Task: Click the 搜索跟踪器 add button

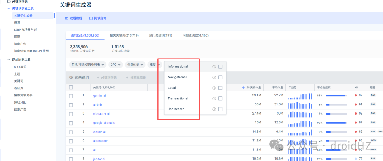Action: pos(135,77)
